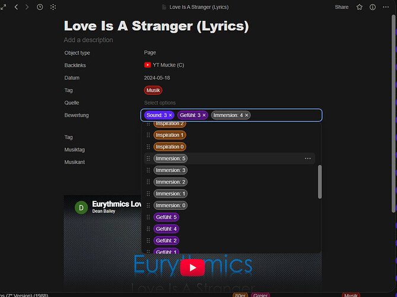Open Quelle Select options field
Viewport: 397px width, 297px height.
coord(160,103)
